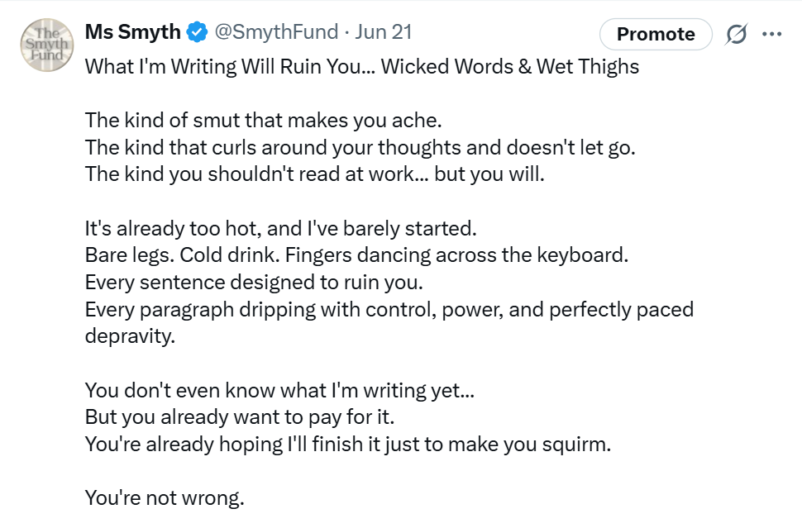Click the Promote button
802x528 pixels.
point(656,34)
